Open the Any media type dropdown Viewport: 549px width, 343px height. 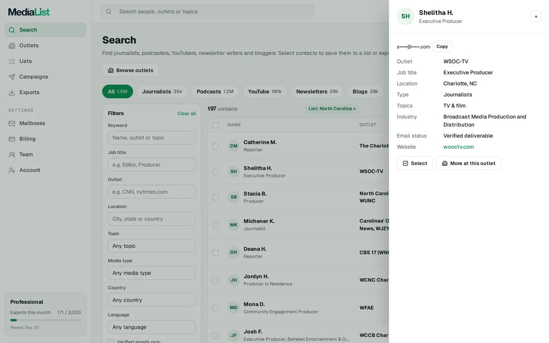pos(151,273)
